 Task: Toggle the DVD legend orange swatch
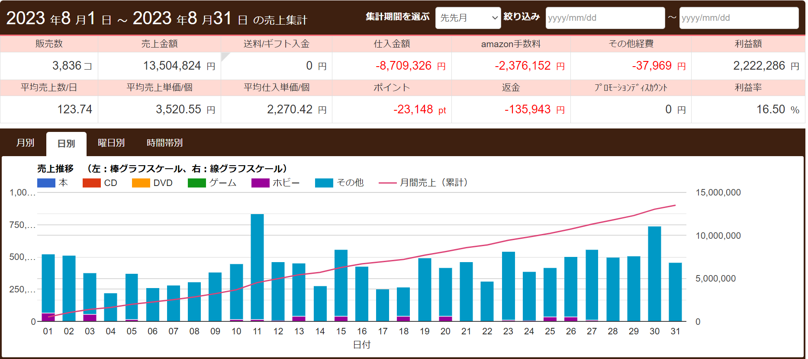[141, 183]
